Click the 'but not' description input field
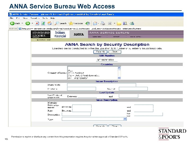 pos(148,114)
